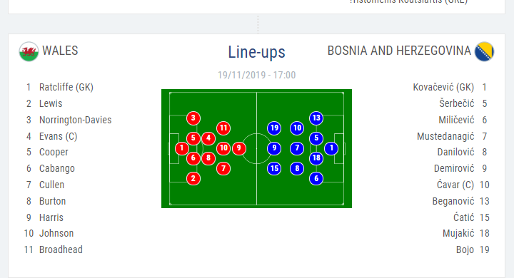Click red player marker number 11

point(223,128)
